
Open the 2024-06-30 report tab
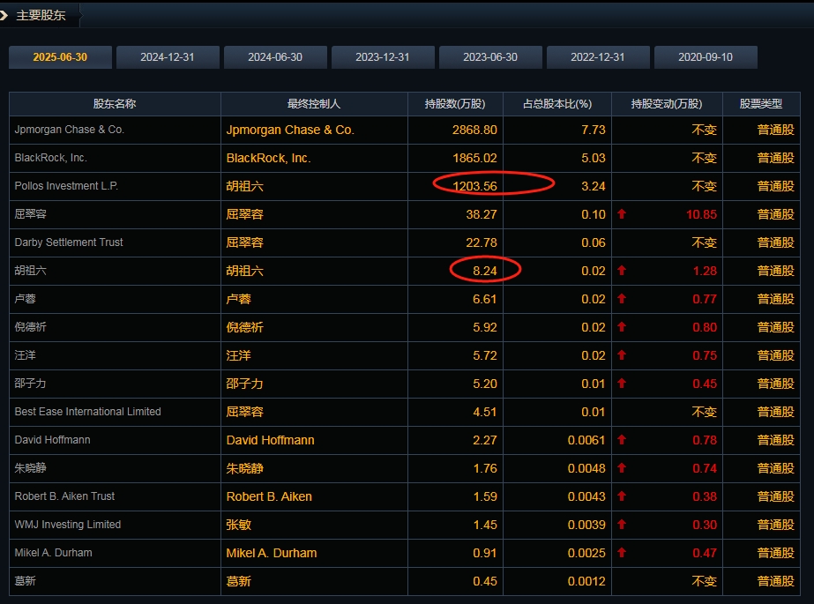tap(275, 57)
